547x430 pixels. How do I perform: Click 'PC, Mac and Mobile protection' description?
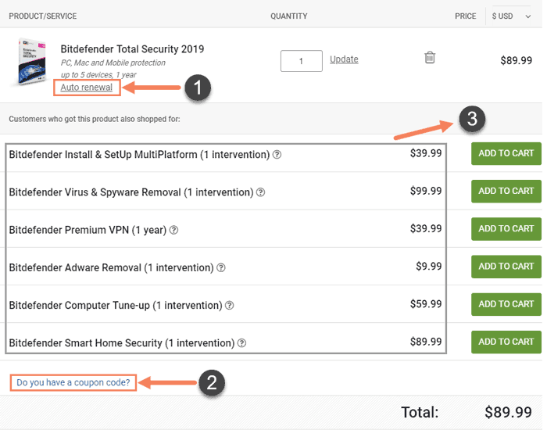(114, 63)
